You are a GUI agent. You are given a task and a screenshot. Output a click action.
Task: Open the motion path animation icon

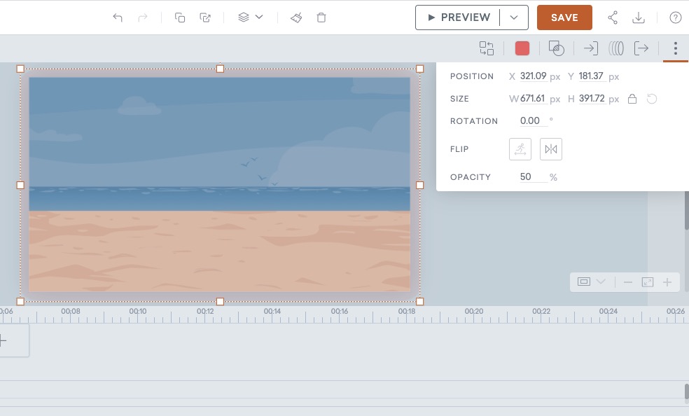coord(616,48)
